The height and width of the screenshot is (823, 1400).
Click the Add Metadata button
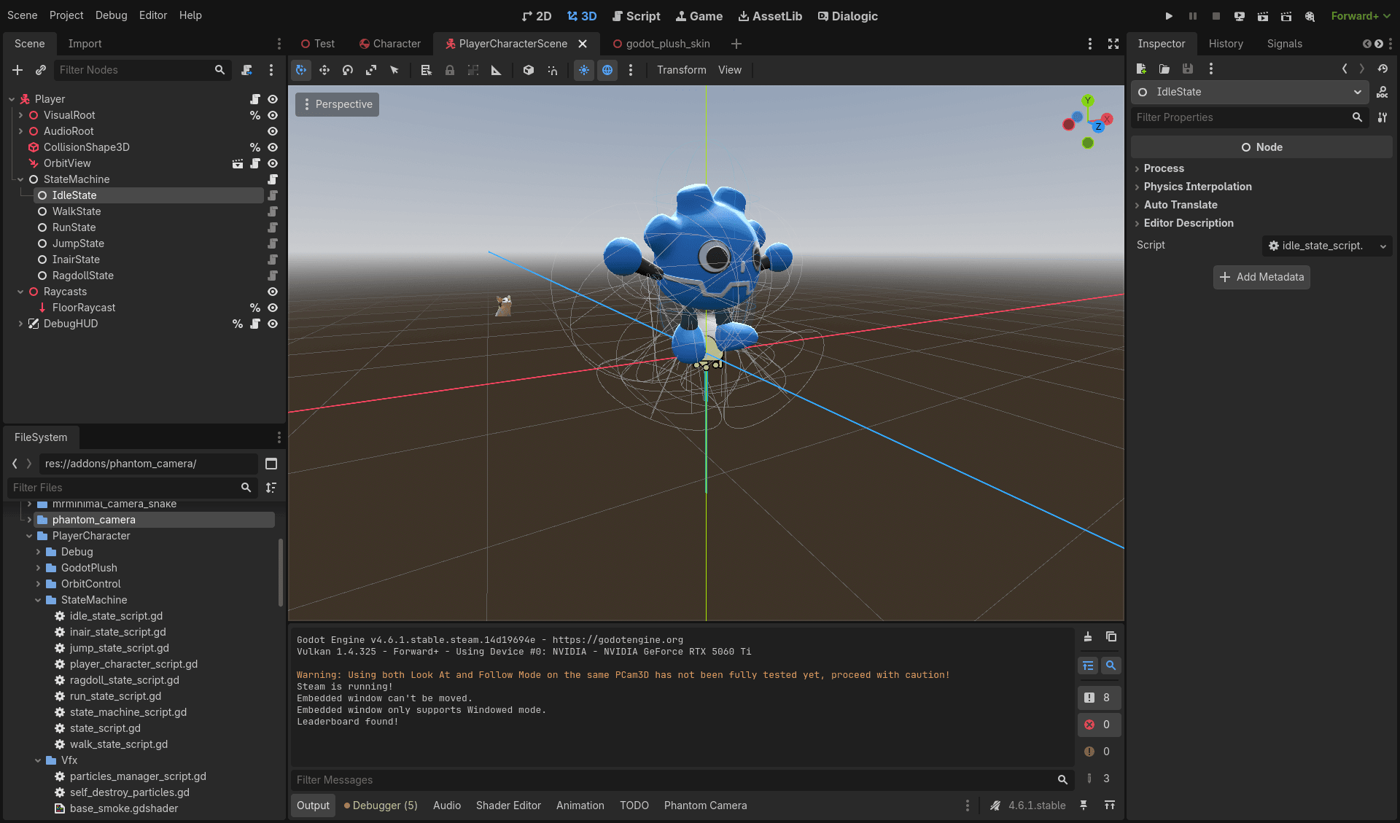click(1261, 277)
